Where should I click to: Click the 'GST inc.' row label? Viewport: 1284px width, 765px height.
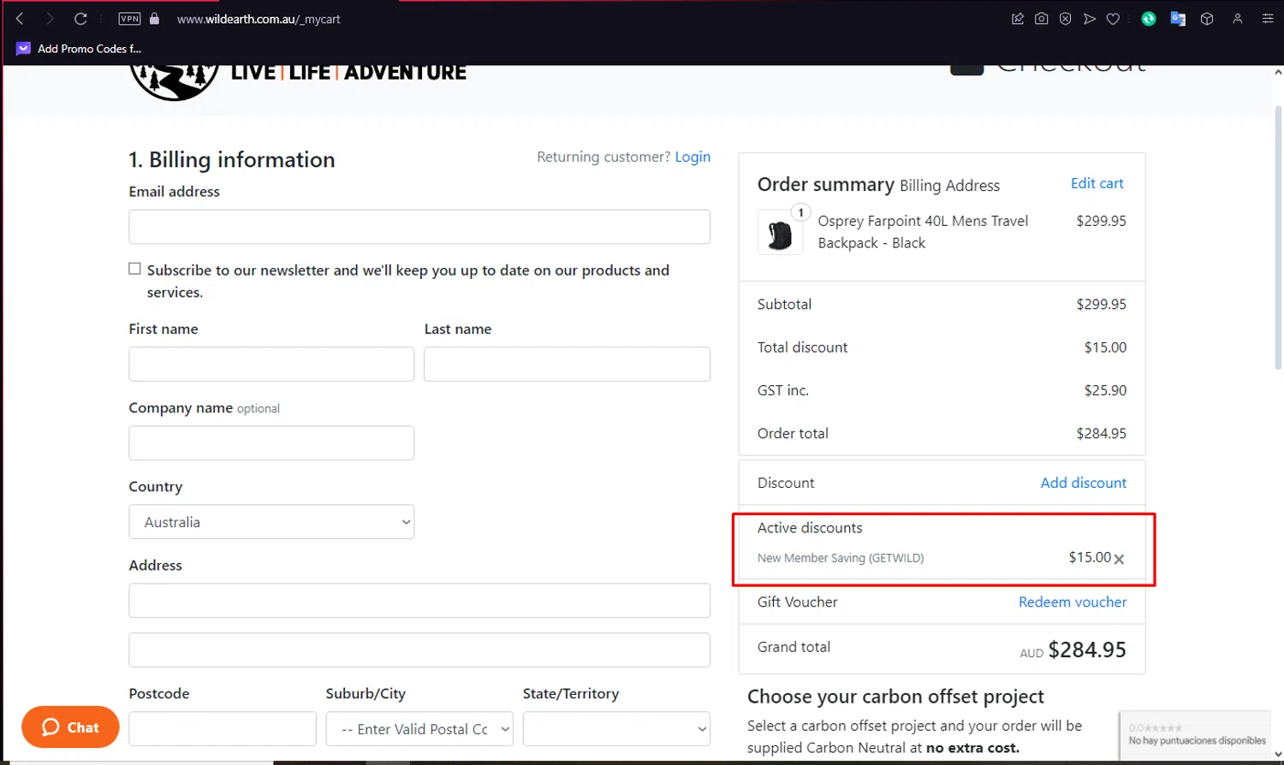(783, 390)
